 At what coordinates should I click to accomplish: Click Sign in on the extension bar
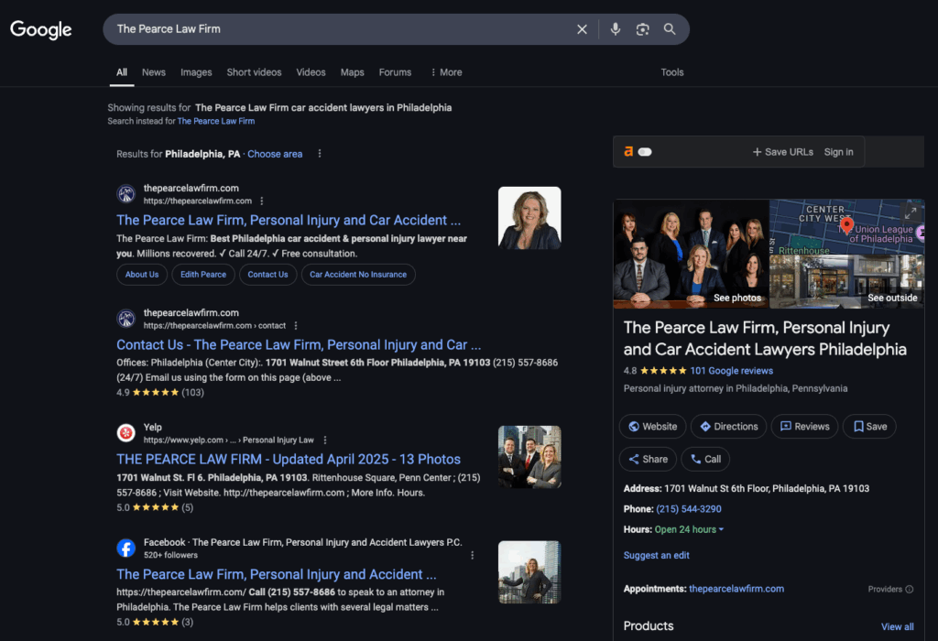coord(838,152)
